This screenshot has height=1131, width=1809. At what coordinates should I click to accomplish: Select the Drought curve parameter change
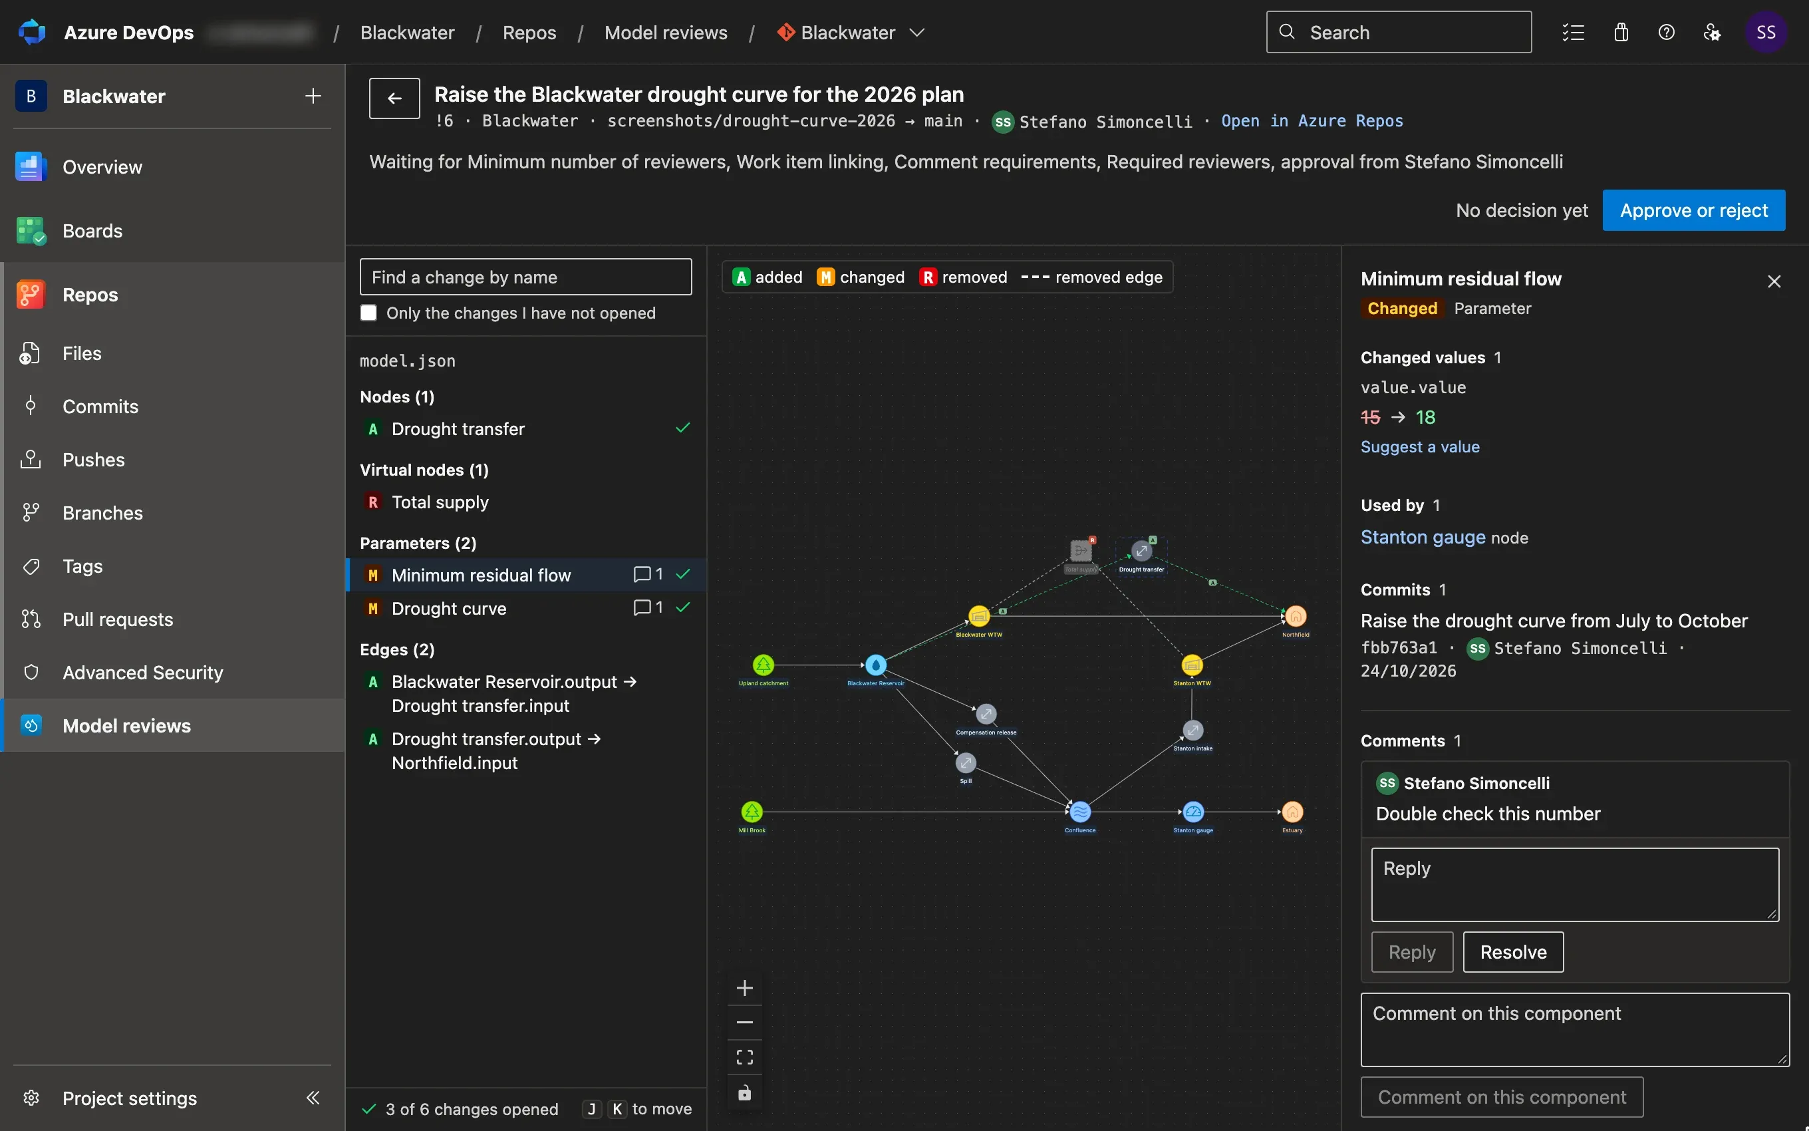pyautogui.click(x=525, y=608)
